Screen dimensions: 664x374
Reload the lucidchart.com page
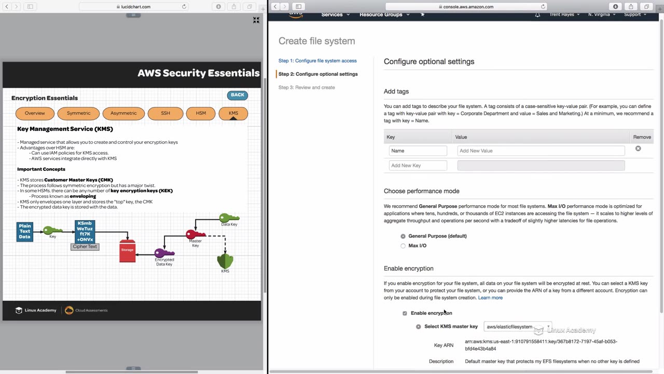184,7
